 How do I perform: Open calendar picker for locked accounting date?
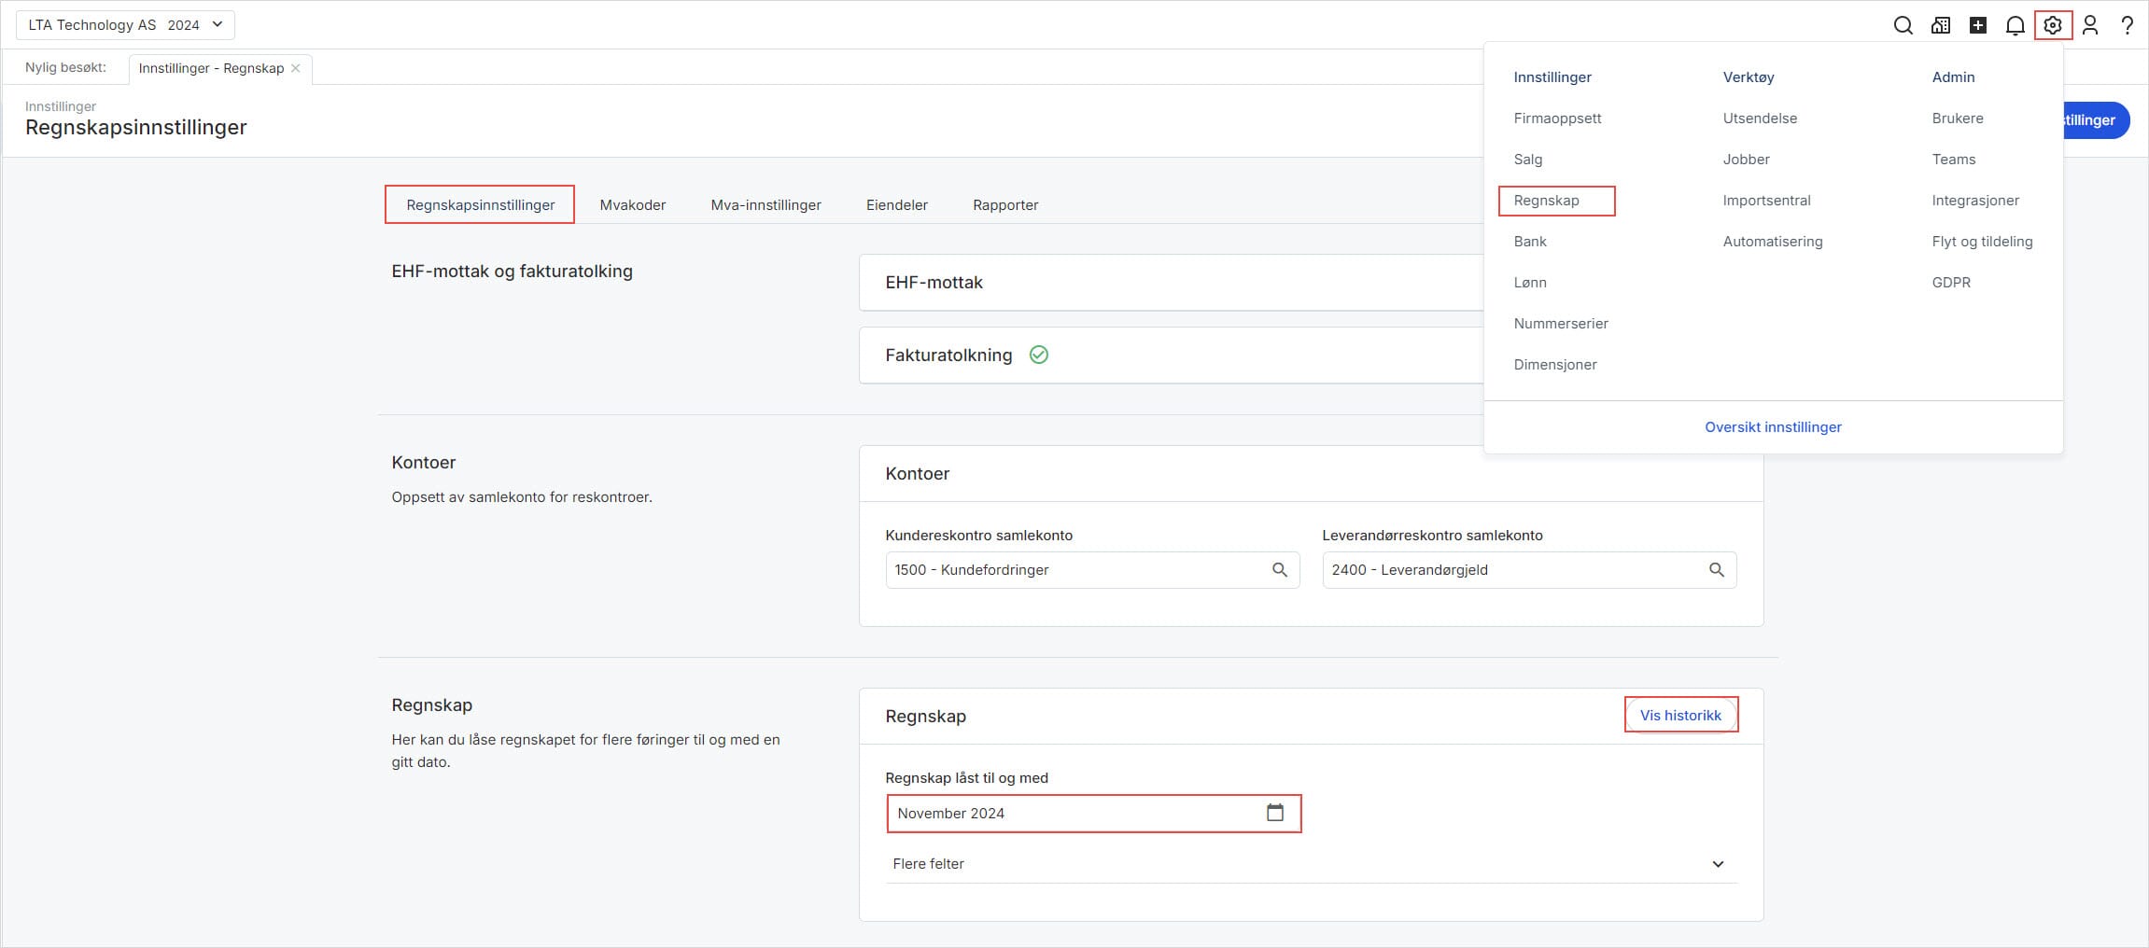point(1275,813)
